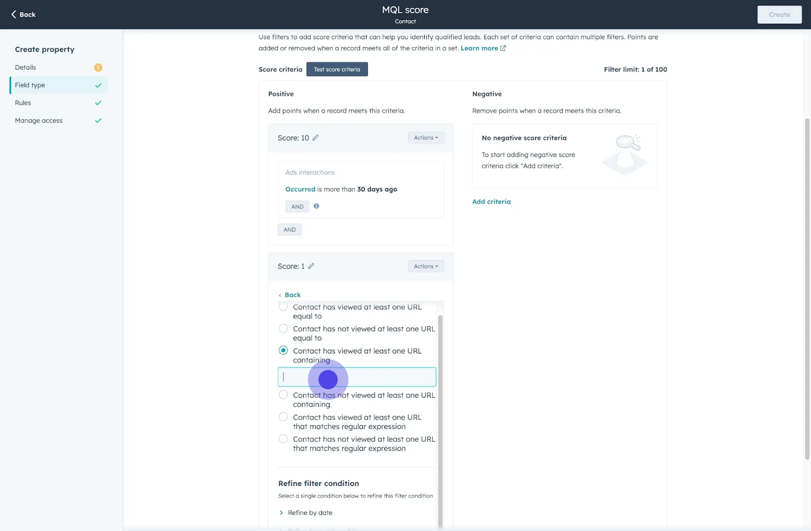
Task: Click the URL containing text input
Action: [x=357, y=377]
